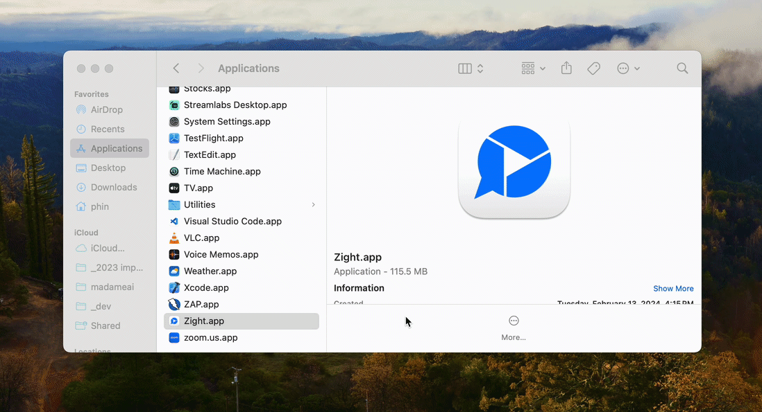Click the Zight.app list icon
Screen dimensions: 762x412
pyautogui.click(x=174, y=321)
